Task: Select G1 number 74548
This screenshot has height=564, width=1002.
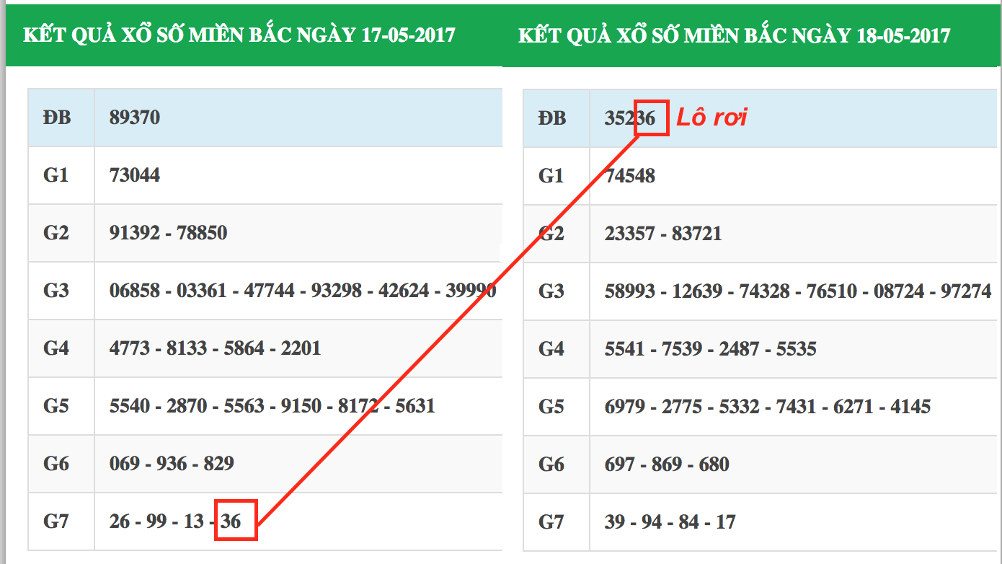Action: click(629, 176)
